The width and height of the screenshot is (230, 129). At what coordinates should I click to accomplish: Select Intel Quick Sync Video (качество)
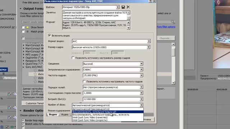click(108, 118)
